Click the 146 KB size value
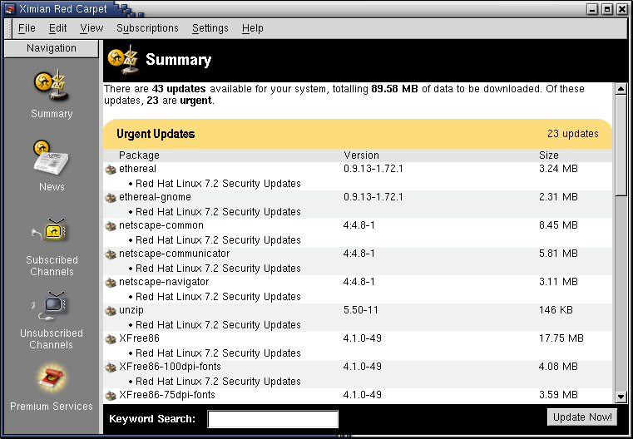Viewport: 633px width, 439px height. click(556, 310)
